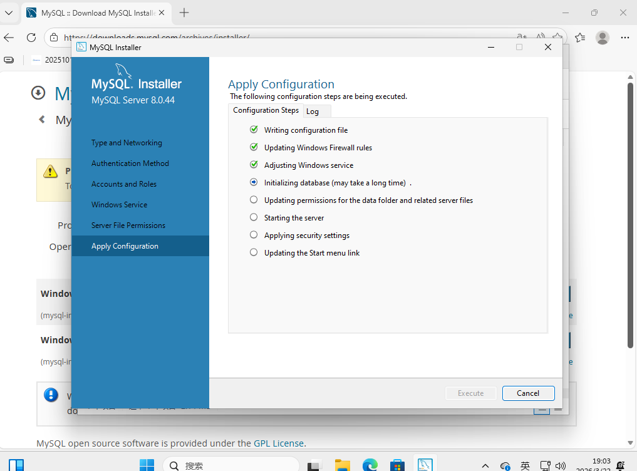Close the MySQL Installer window
The height and width of the screenshot is (471, 637).
click(547, 47)
